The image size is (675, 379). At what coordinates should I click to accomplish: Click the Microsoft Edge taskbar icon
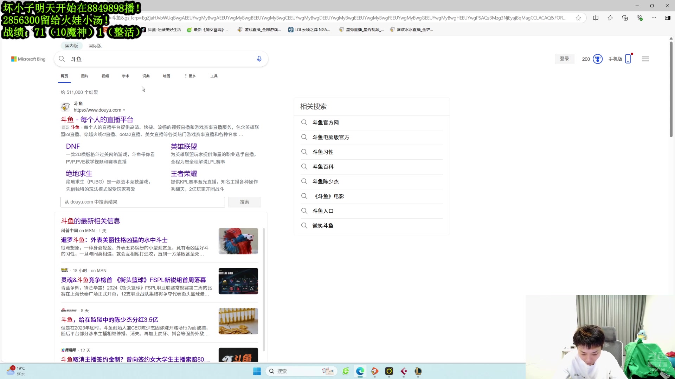pyautogui.click(x=360, y=371)
